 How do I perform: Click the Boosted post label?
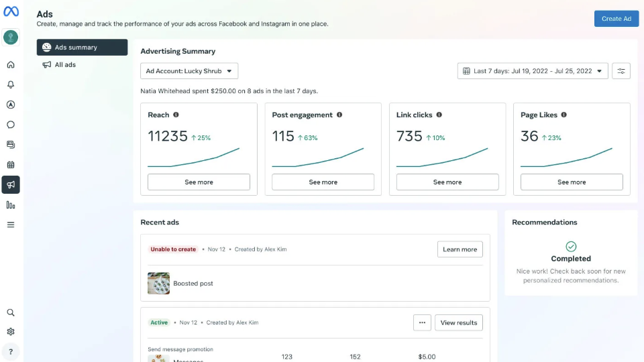[x=193, y=283]
